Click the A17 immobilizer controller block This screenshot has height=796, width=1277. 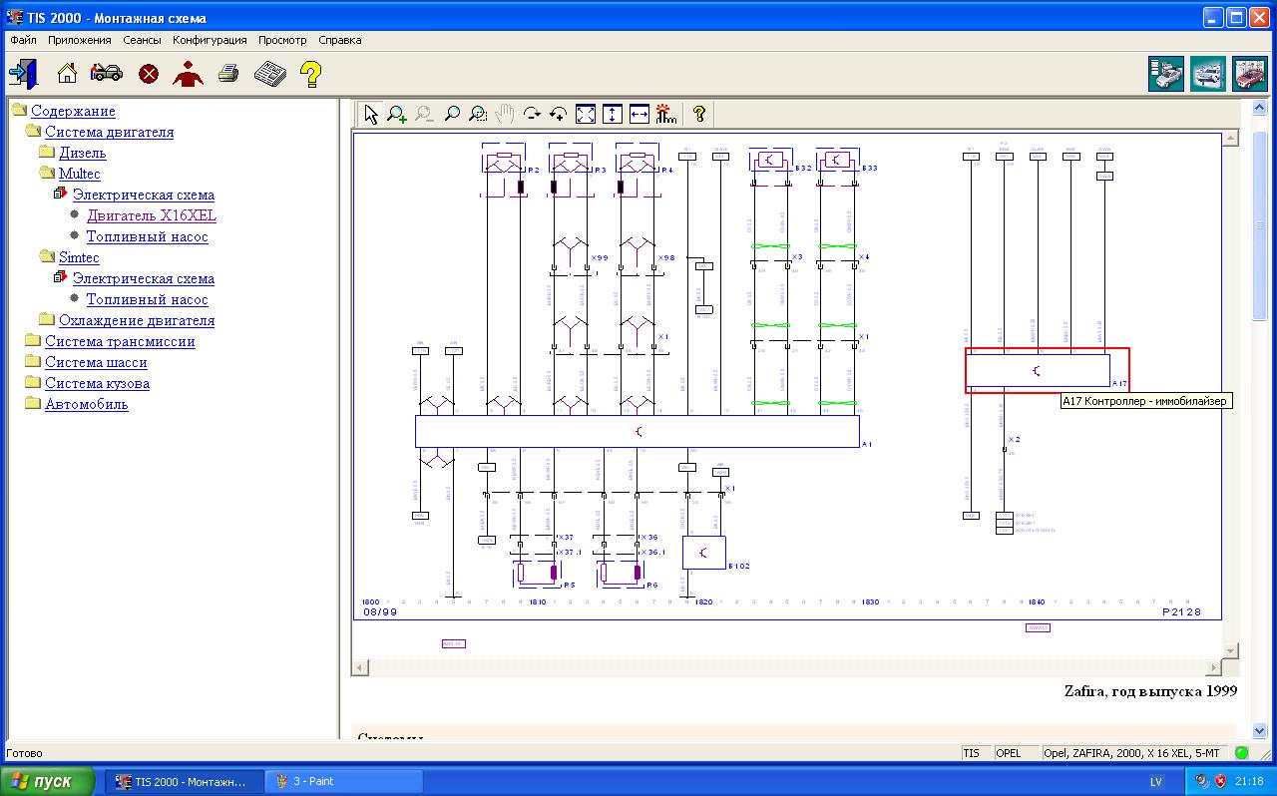tap(1038, 371)
